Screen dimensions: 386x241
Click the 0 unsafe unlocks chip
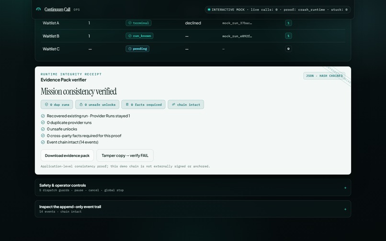[x=97, y=105]
